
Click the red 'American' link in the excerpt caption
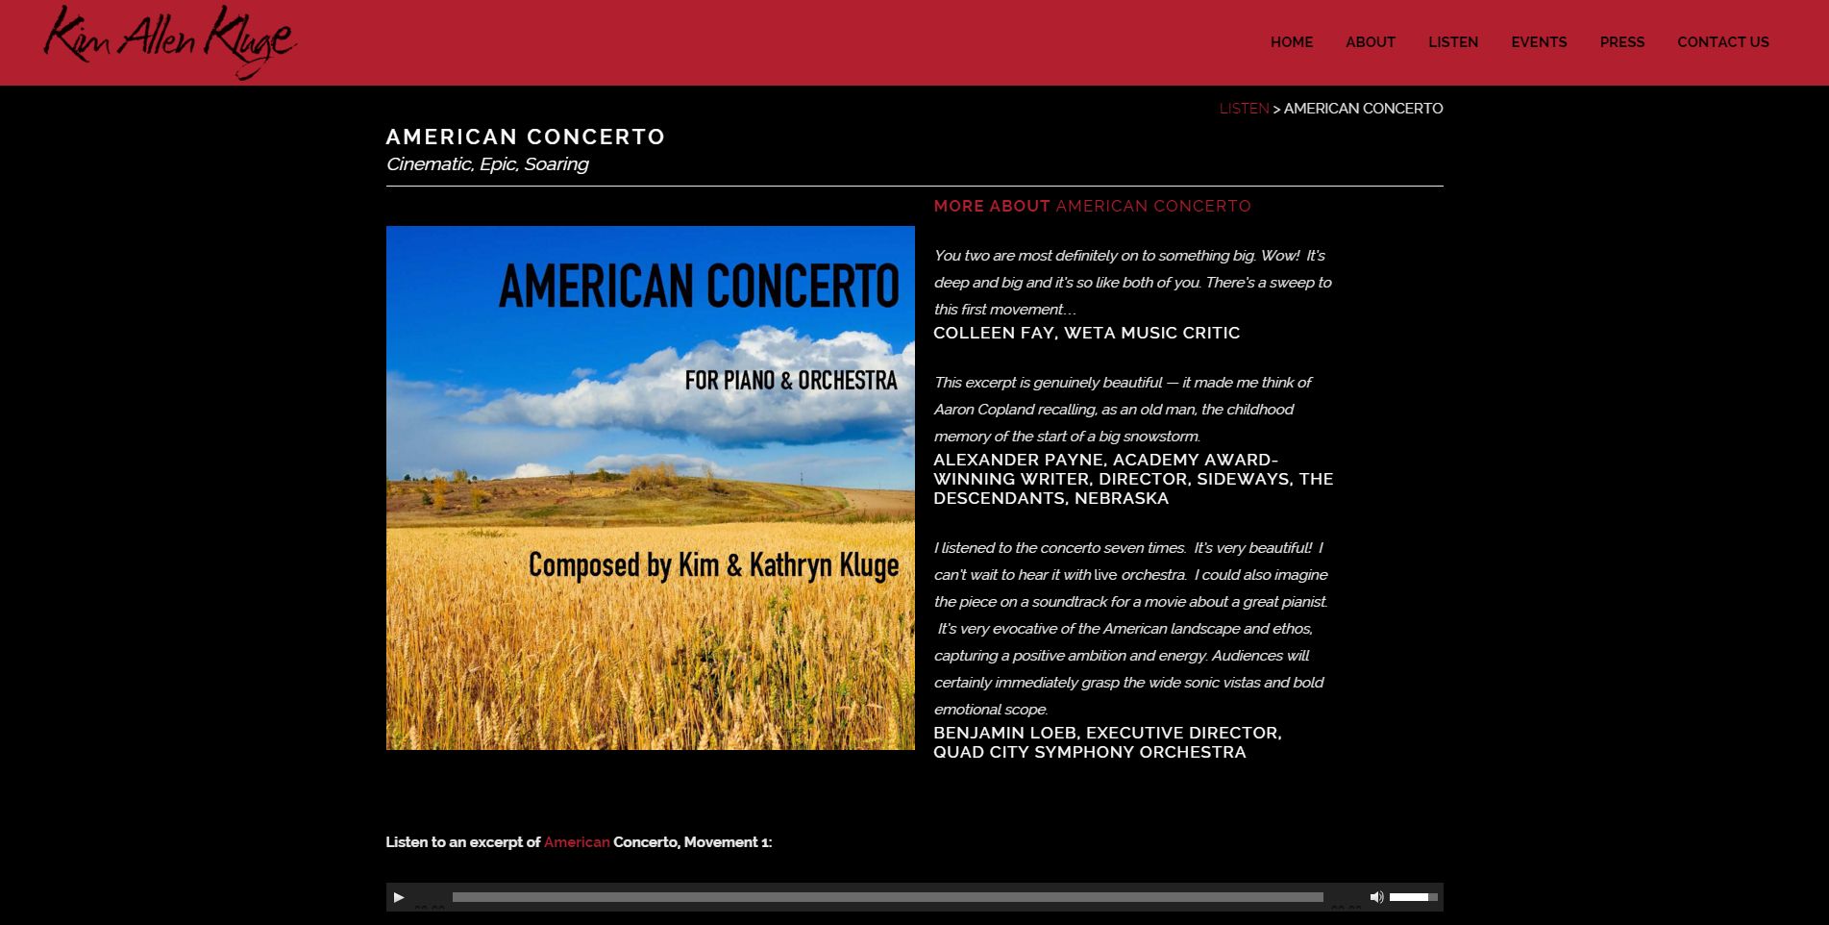pyautogui.click(x=576, y=842)
